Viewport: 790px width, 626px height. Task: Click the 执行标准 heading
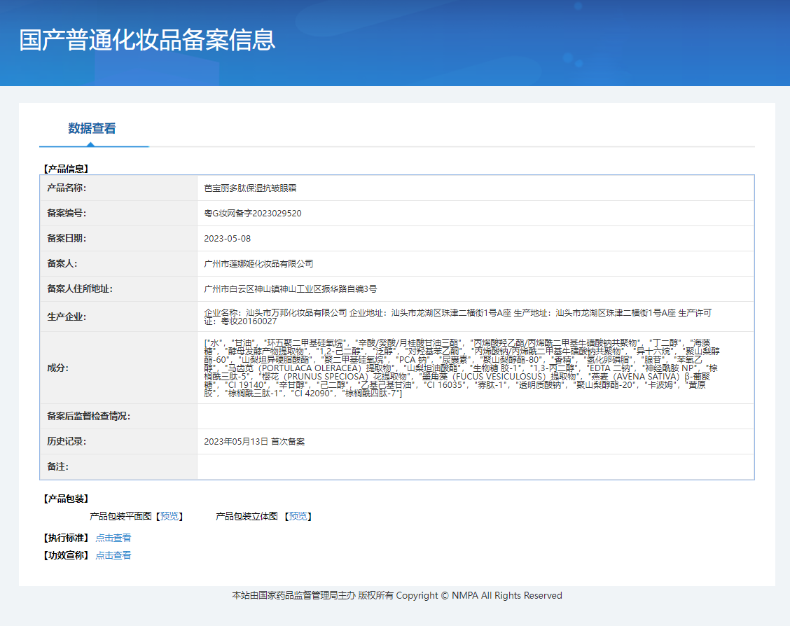(66, 538)
